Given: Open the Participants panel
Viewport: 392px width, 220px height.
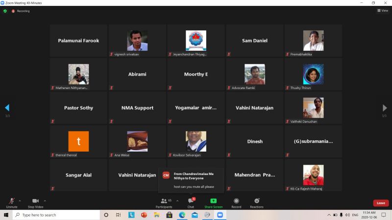Looking at the screenshot, I should point(164,201).
